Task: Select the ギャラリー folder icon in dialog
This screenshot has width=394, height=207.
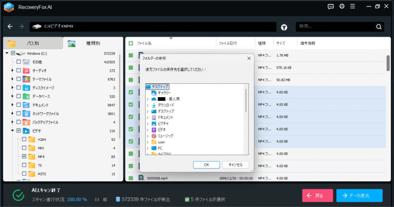Action: tap(154, 93)
